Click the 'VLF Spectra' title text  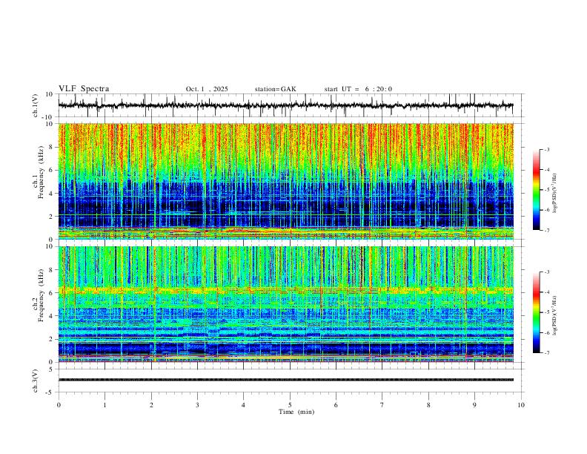(x=84, y=89)
